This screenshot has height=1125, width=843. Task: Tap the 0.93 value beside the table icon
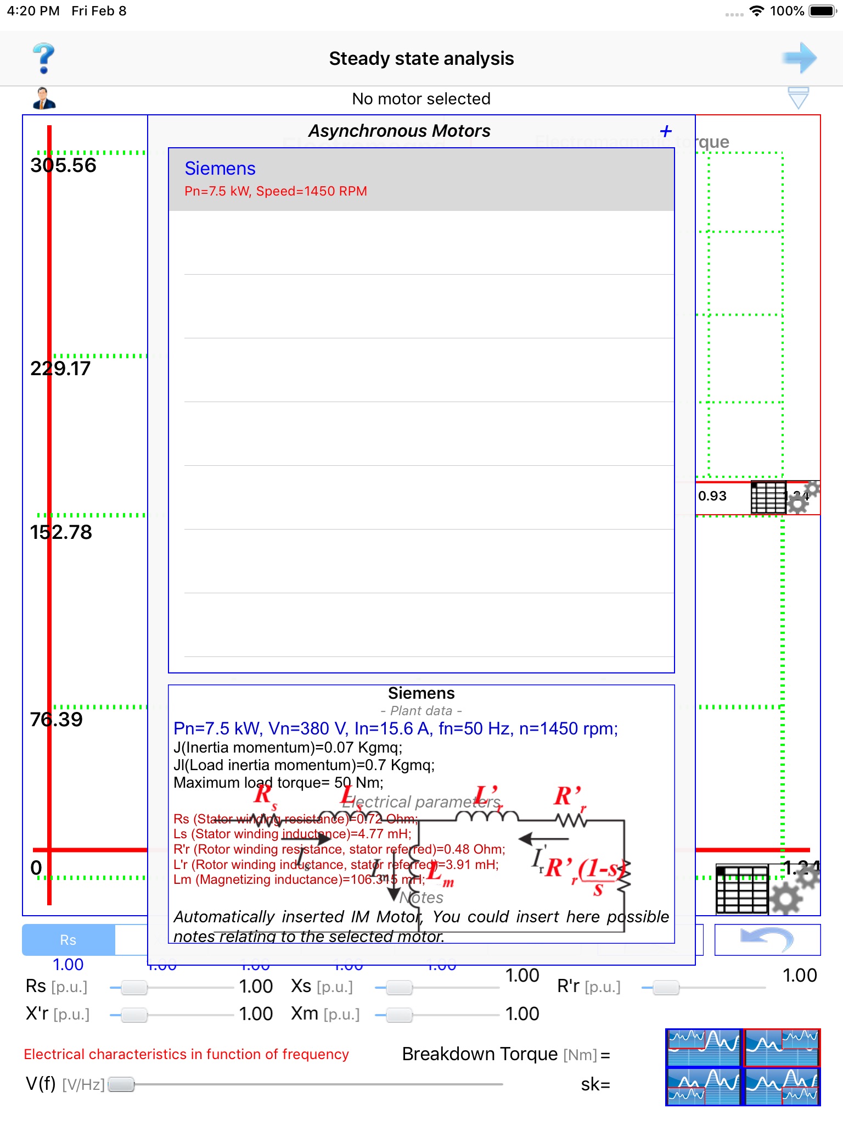coord(712,496)
